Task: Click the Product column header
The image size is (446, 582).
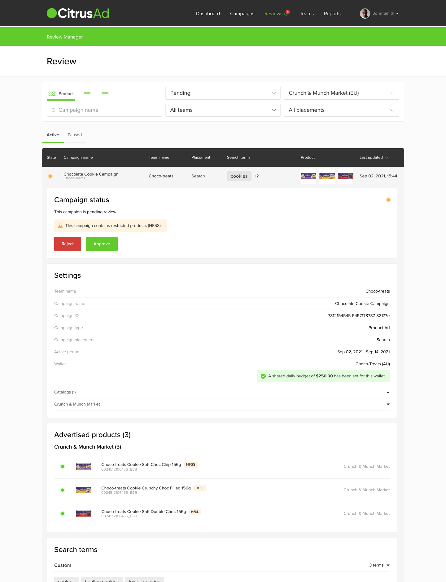Action: tap(308, 158)
